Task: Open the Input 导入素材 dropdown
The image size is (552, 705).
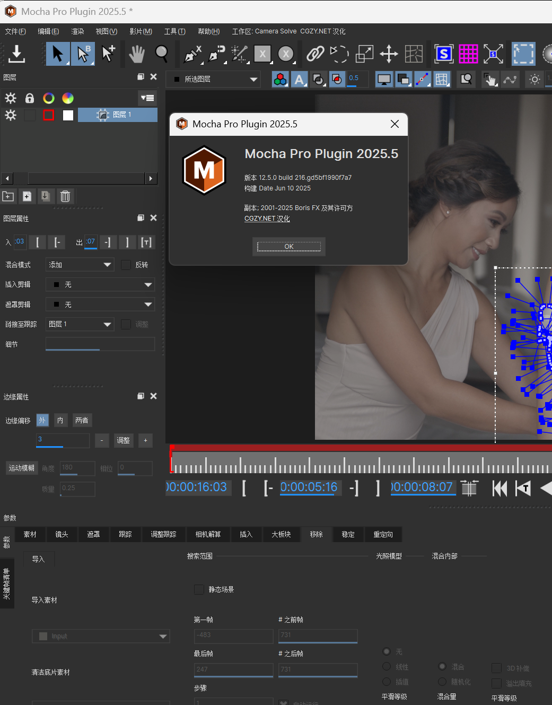Action: (x=101, y=636)
